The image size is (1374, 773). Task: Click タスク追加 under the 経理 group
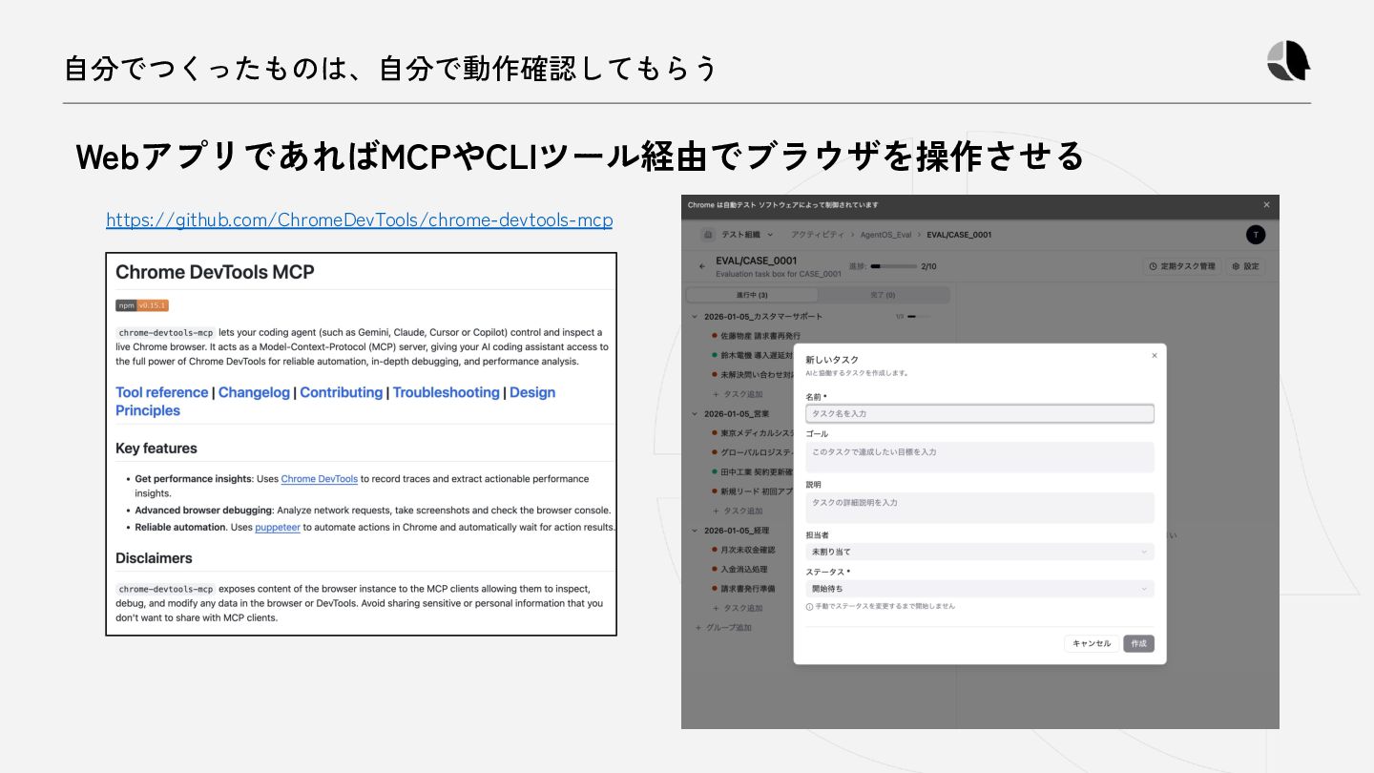pos(739,608)
